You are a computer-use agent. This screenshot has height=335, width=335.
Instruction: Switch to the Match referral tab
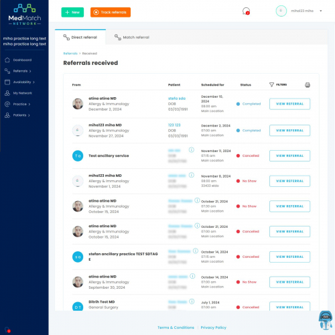tap(132, 37)
